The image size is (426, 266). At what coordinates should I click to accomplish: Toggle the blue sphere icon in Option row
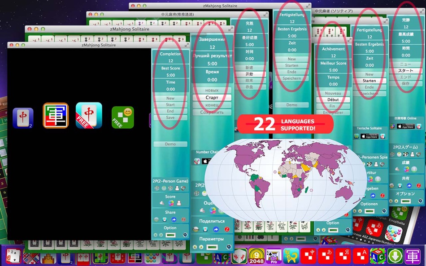coord(185,235)
